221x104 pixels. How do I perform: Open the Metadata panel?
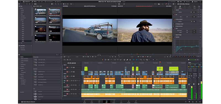click(x=187, y=2)
